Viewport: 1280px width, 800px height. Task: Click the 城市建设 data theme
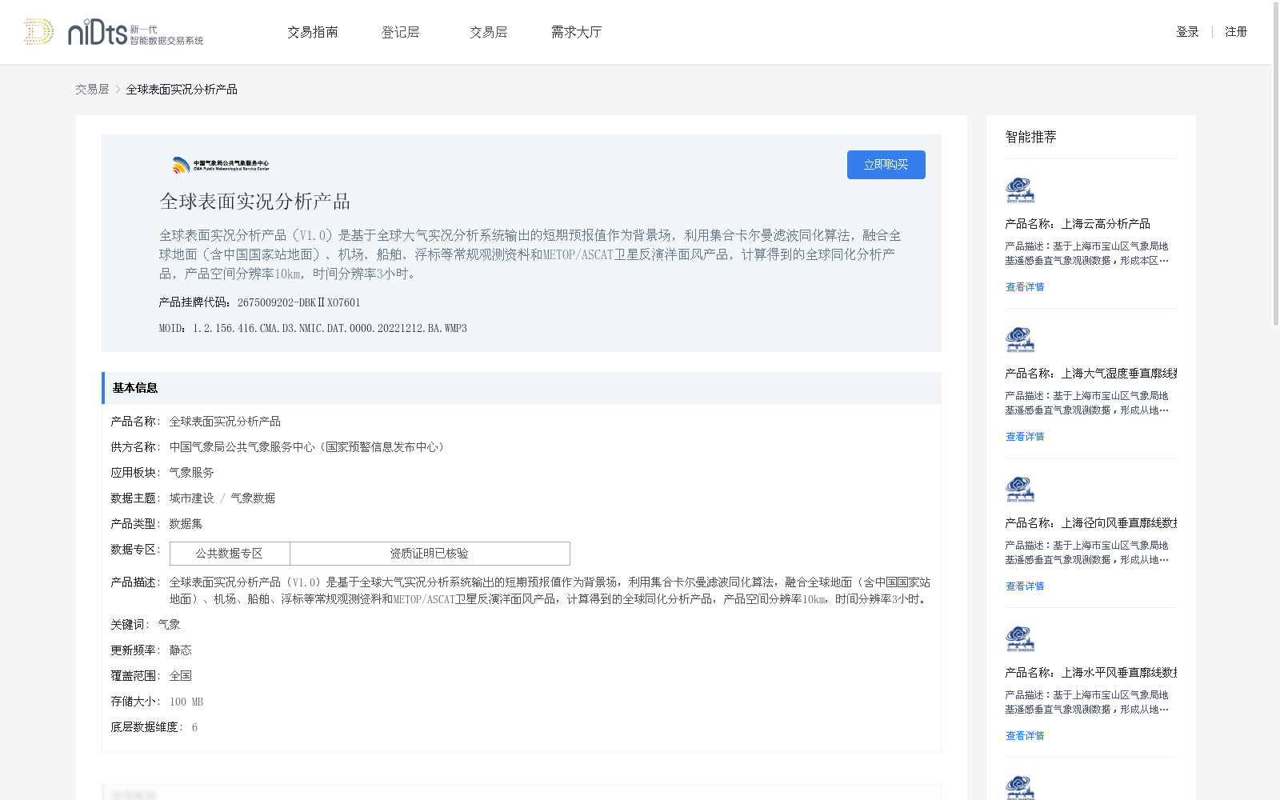pyautogui.click(x=192, y=498)
